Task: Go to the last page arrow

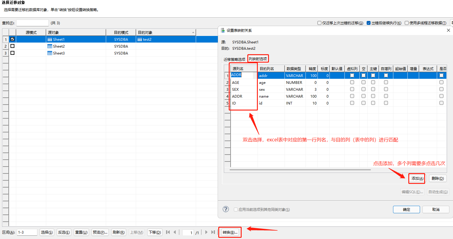Action: pyautogui.click(x=213, y=232)
